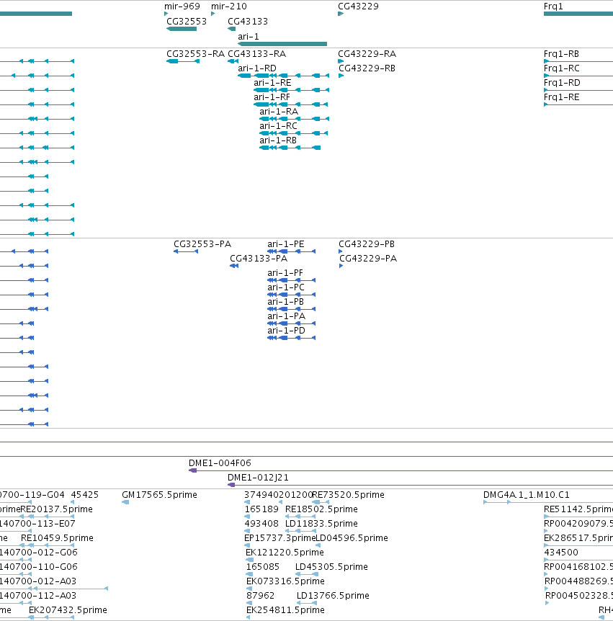Select the EK073316.5prime EST label
The height and width of the screenshot is (621, 613).
(285, 581)
